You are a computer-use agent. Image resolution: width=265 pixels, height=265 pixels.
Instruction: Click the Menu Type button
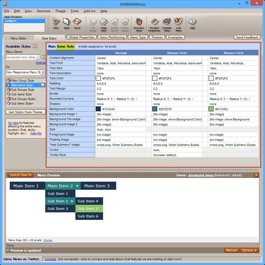(x=138, y=37)
